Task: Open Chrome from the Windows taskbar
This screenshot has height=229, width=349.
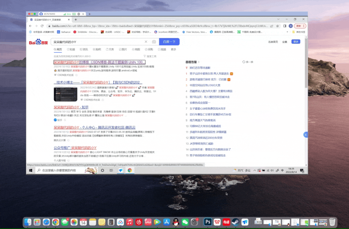Action: pyautogui.click(x=129, y=170)
